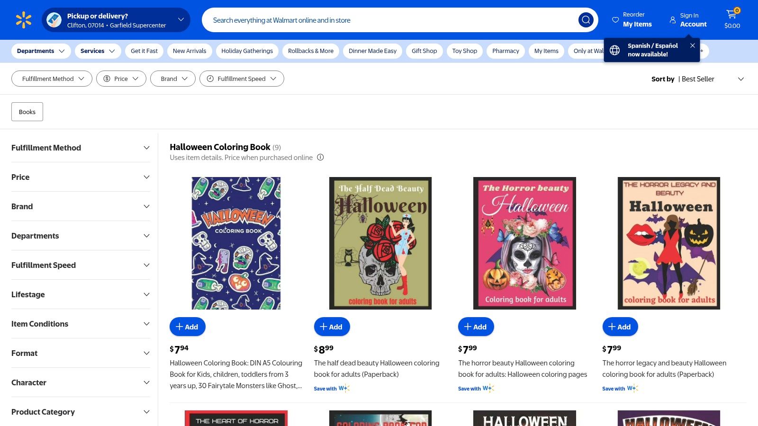Screen dimensions: 758x426
Task: Click the Sign In account icon
Action: [x=673, y=20]
